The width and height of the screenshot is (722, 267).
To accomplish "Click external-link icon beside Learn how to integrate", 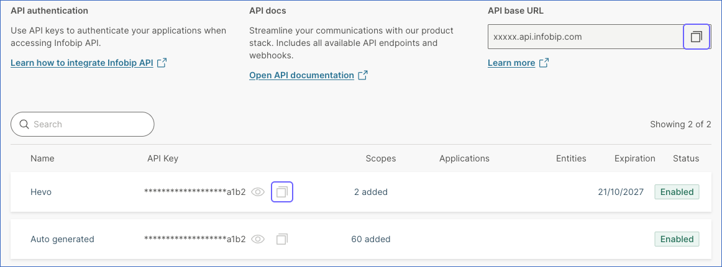I will (162, 63).
